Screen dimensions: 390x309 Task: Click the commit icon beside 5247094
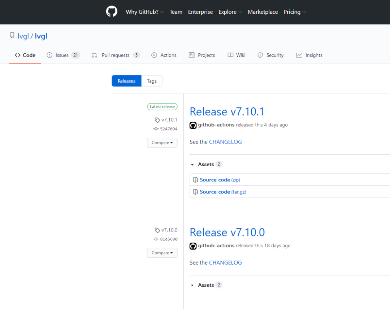pos(156,129)
